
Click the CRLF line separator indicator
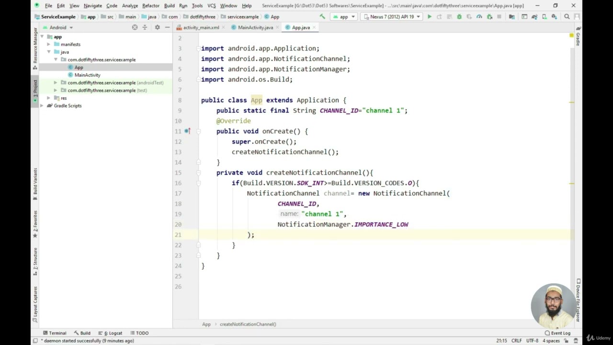click(516, 341)
